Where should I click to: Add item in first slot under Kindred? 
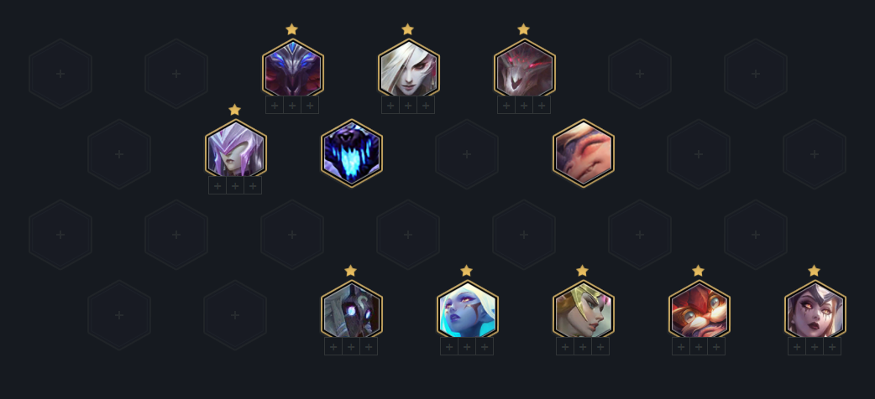pyautogui.click(x=333, y=347)
